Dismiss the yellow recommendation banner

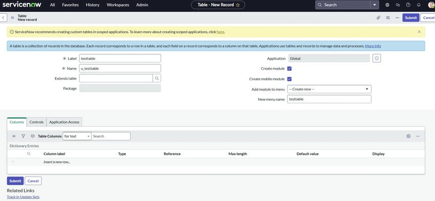tap(419, 32)
